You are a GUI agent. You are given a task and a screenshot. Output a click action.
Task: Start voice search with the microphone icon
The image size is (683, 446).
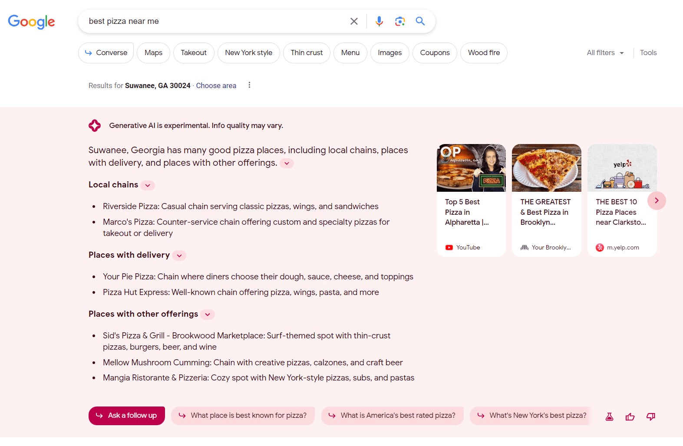click(x=379, y=21)
